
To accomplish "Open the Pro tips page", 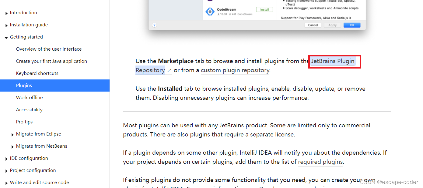I will (x=24, y=122).
